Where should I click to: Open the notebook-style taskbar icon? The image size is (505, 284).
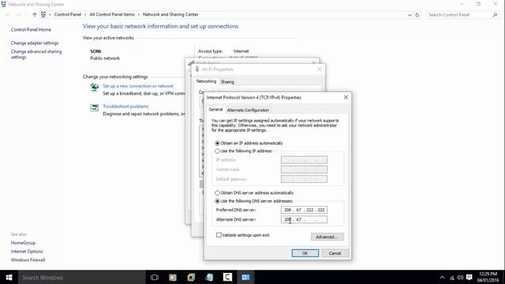(x=209, y=277)
